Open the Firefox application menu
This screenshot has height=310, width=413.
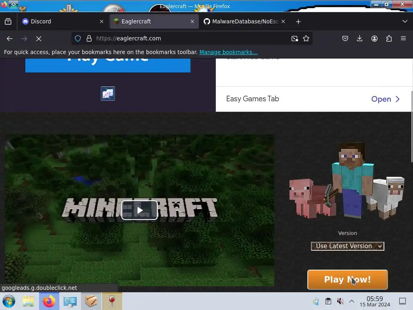point(403,39)
